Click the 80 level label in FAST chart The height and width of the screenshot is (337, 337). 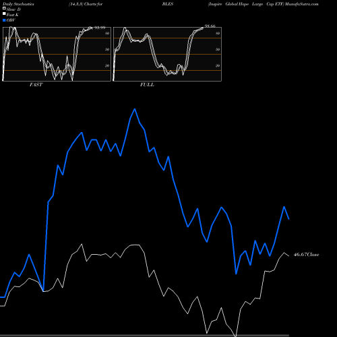point(107,33)
